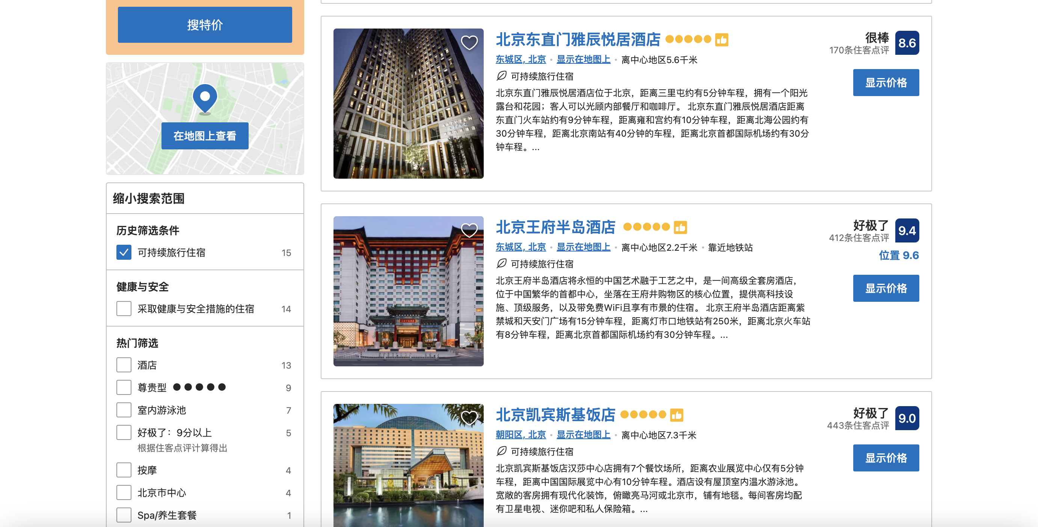This screenshot has height=527, width=1038.
Task: Click 显示在地图上 for 北京东直门雅辰悦居酒店
Action: [x=584, y=60]
